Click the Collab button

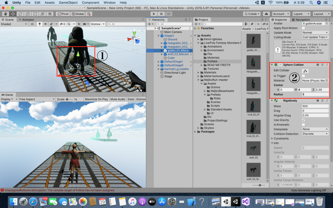point(252,14)
